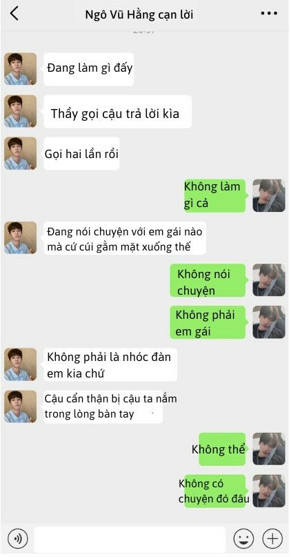Open the emoji sticker picker
The height and width of the screenshot is (557, 291).
coord(243,539)
